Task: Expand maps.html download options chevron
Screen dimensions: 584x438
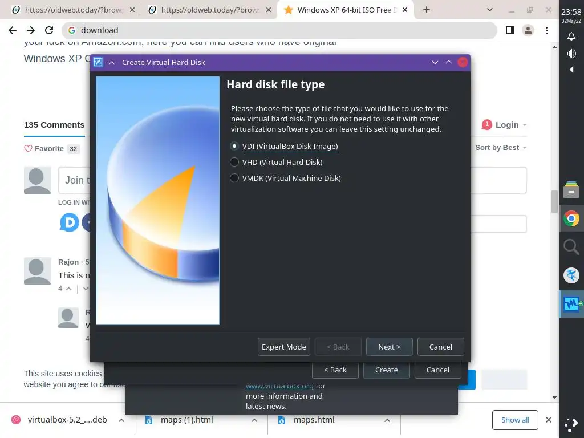Action: [x=387, y=420]
